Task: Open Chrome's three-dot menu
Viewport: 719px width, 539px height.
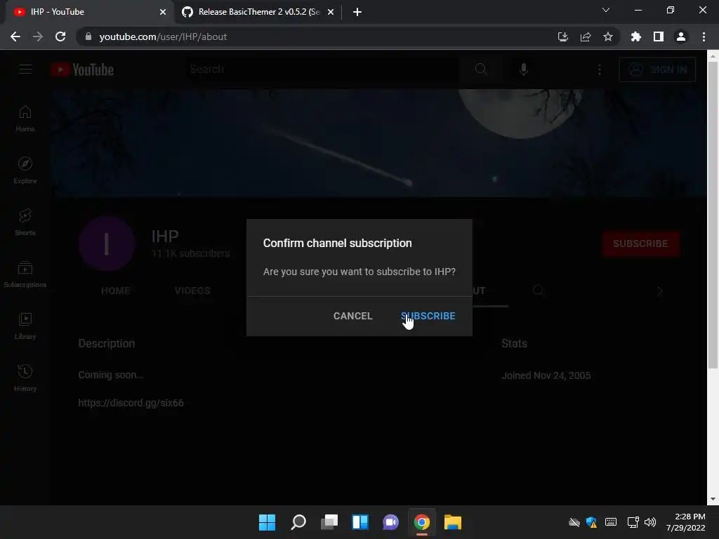Action: tap(704, 36)
